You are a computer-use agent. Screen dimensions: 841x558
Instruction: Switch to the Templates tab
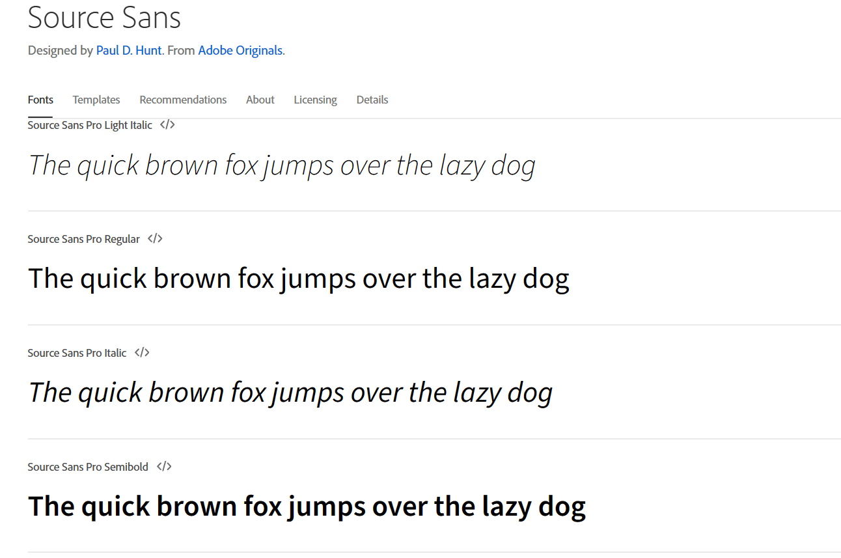pyautogui.click(x=96, y=100)
